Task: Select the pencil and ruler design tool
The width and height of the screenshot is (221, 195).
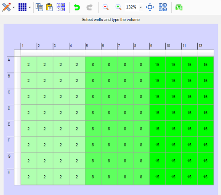Action: click(6, 7)
